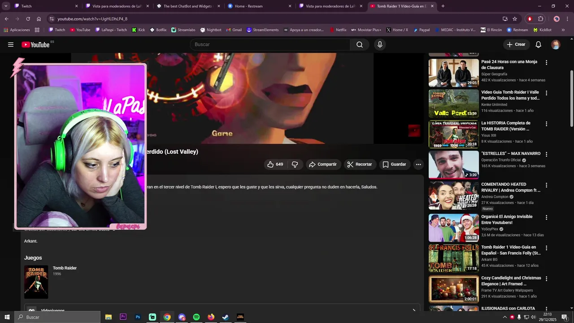This screenshot has width=574, height=323.
Task: Open ESTRELLES Max Navarro thumbnail
Action: click(x=453, y=165)
